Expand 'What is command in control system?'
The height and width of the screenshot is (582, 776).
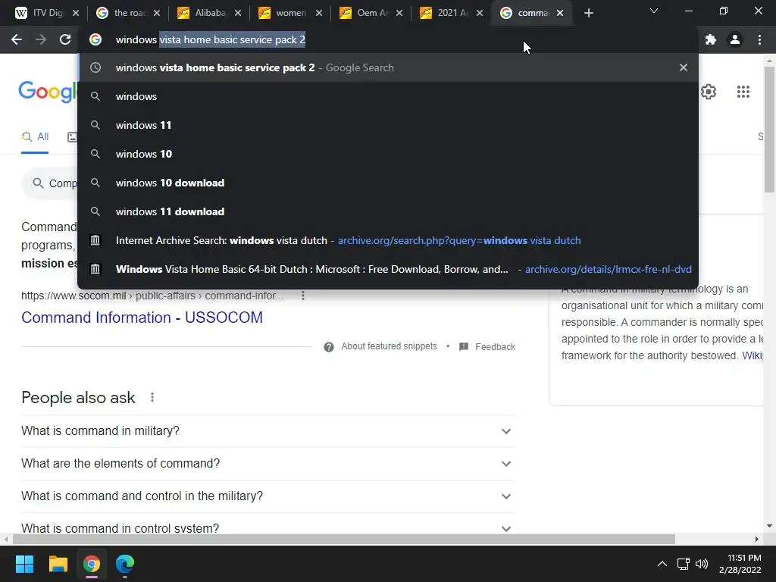(268, 526)
